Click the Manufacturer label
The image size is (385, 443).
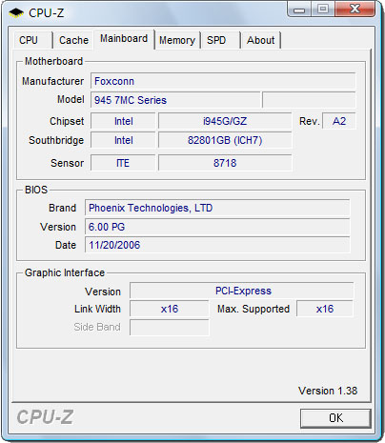52,81
